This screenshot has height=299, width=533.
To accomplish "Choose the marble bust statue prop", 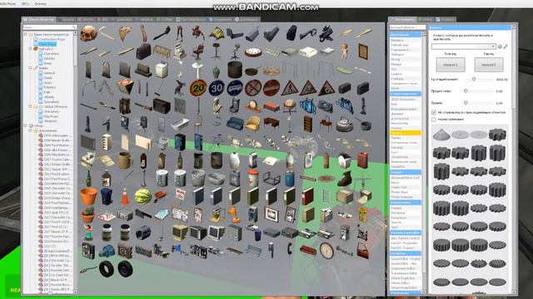I will [x=217, y=106].
